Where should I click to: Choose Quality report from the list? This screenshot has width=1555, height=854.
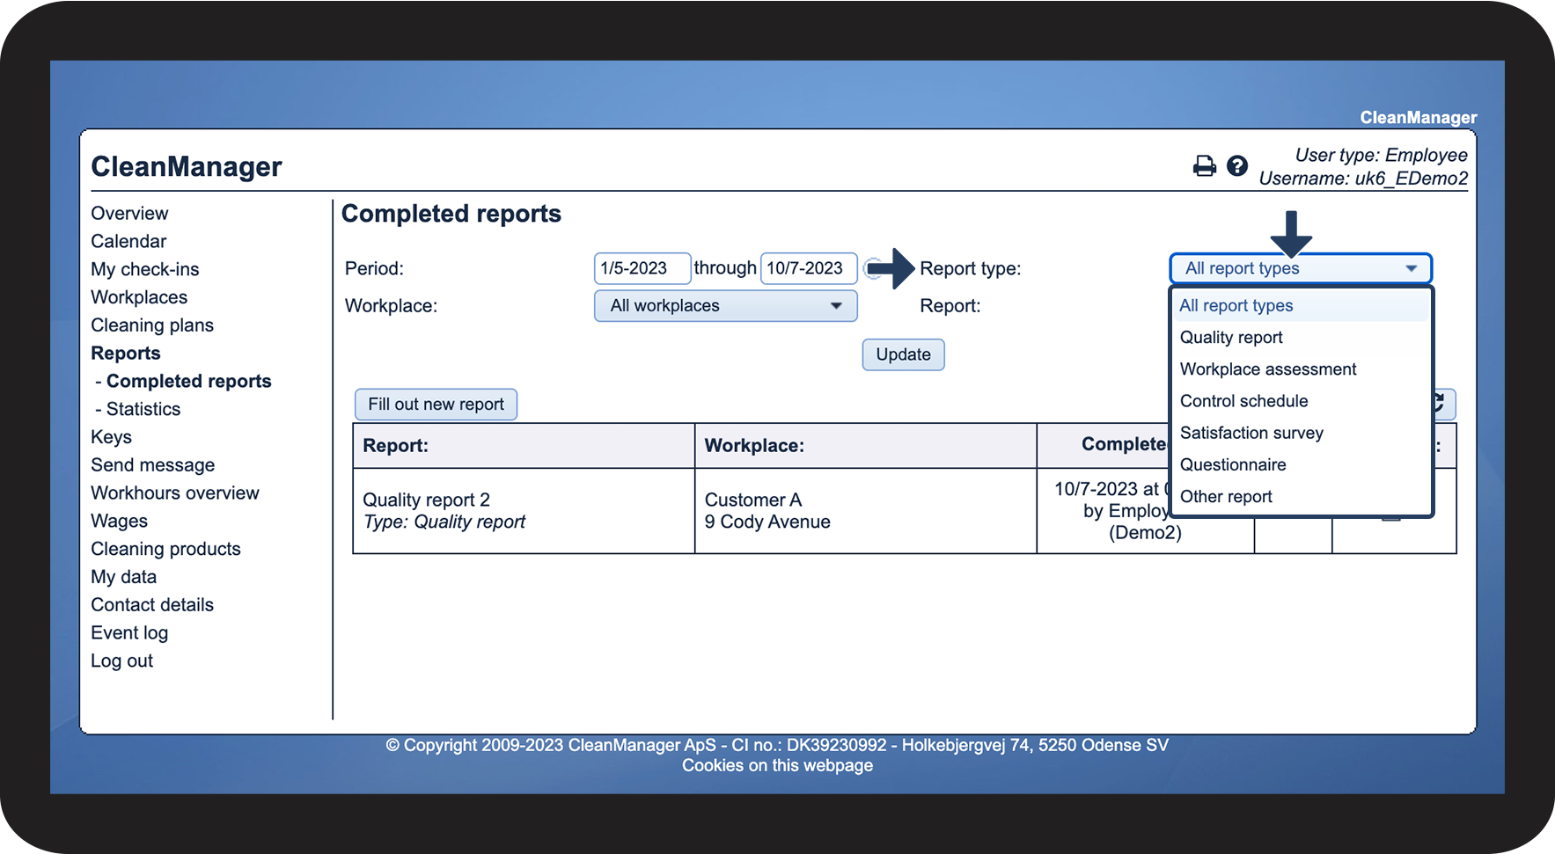1230,338
